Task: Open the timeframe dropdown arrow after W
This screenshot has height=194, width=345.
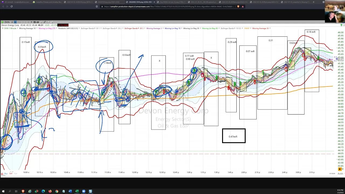Action: tap(32, 22)
